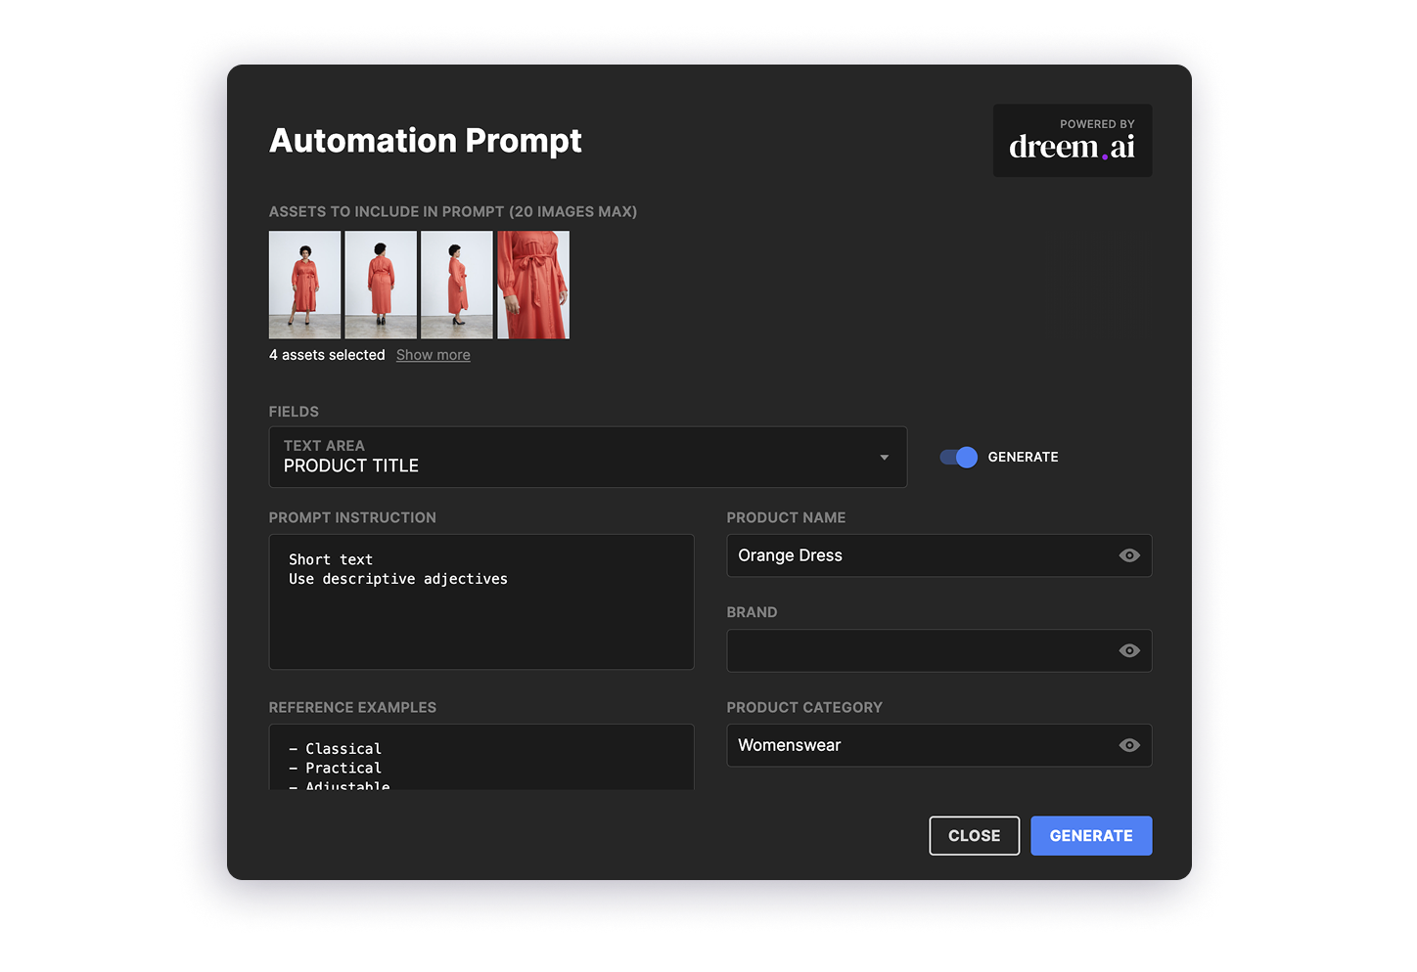
Task: Click the Product Category field with Womenswear
Action: pos(939,745)
